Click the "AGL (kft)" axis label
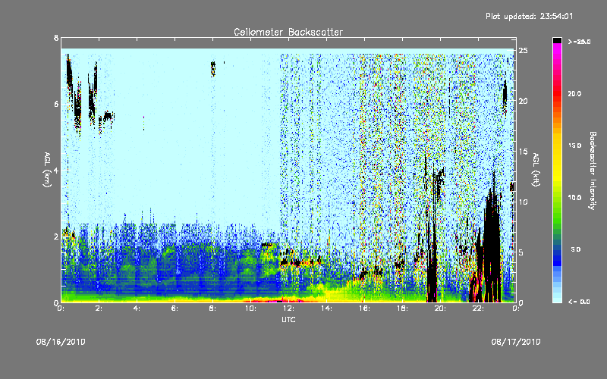The width and height of the screenshot is (607, 379). pos(536,170)
